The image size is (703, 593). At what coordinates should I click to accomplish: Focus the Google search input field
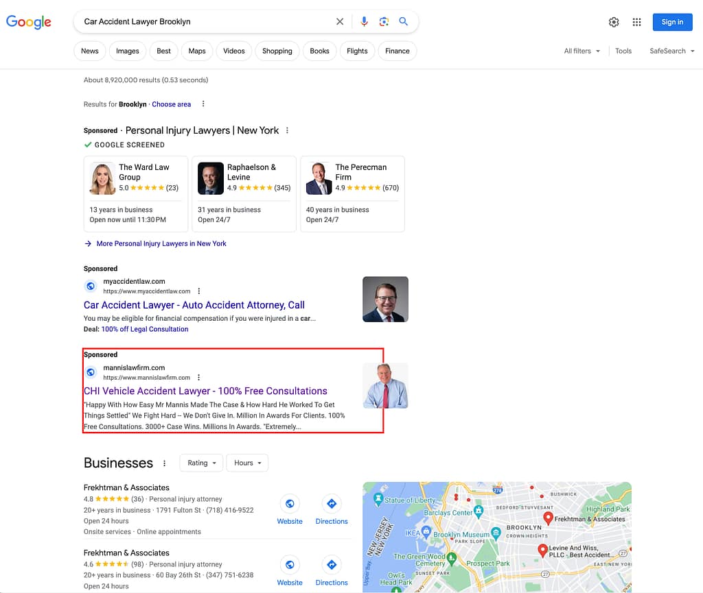[x=206, y=21]
